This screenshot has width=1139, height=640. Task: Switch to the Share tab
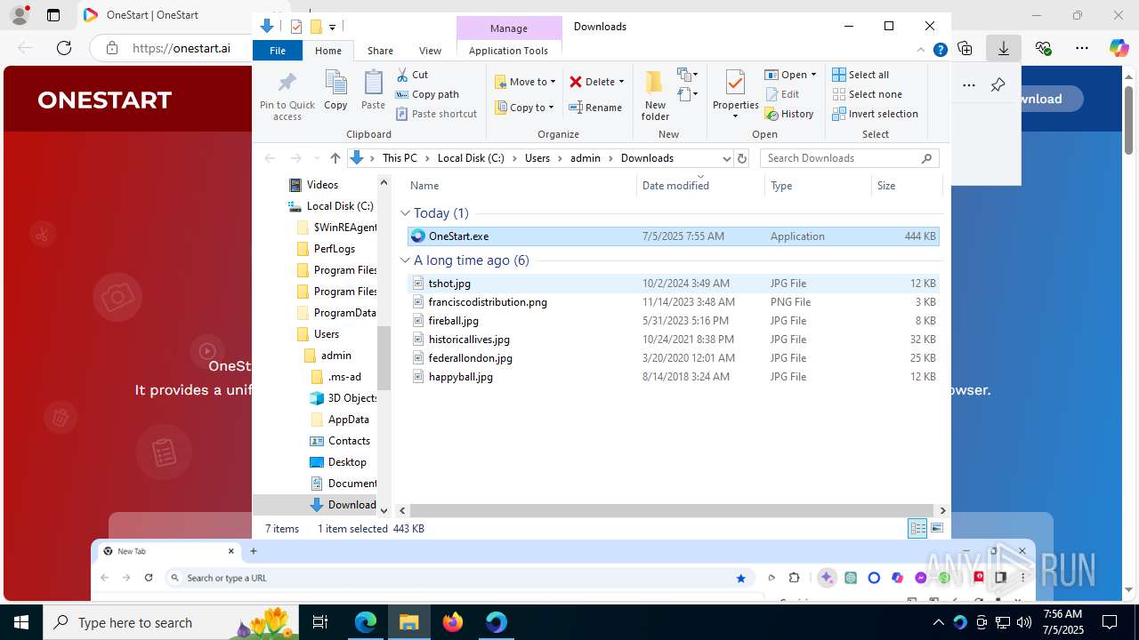click(380, 51)
